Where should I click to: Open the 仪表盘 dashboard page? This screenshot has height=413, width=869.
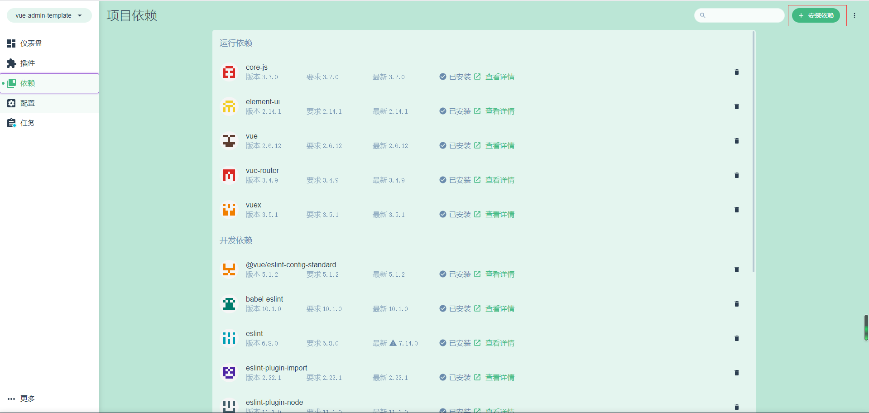pos(49,43)
